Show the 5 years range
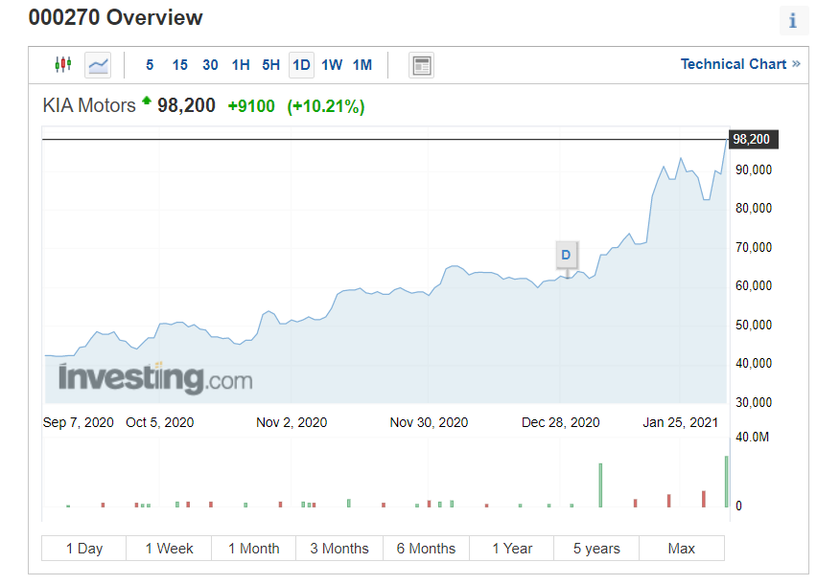 click(596, 548)
